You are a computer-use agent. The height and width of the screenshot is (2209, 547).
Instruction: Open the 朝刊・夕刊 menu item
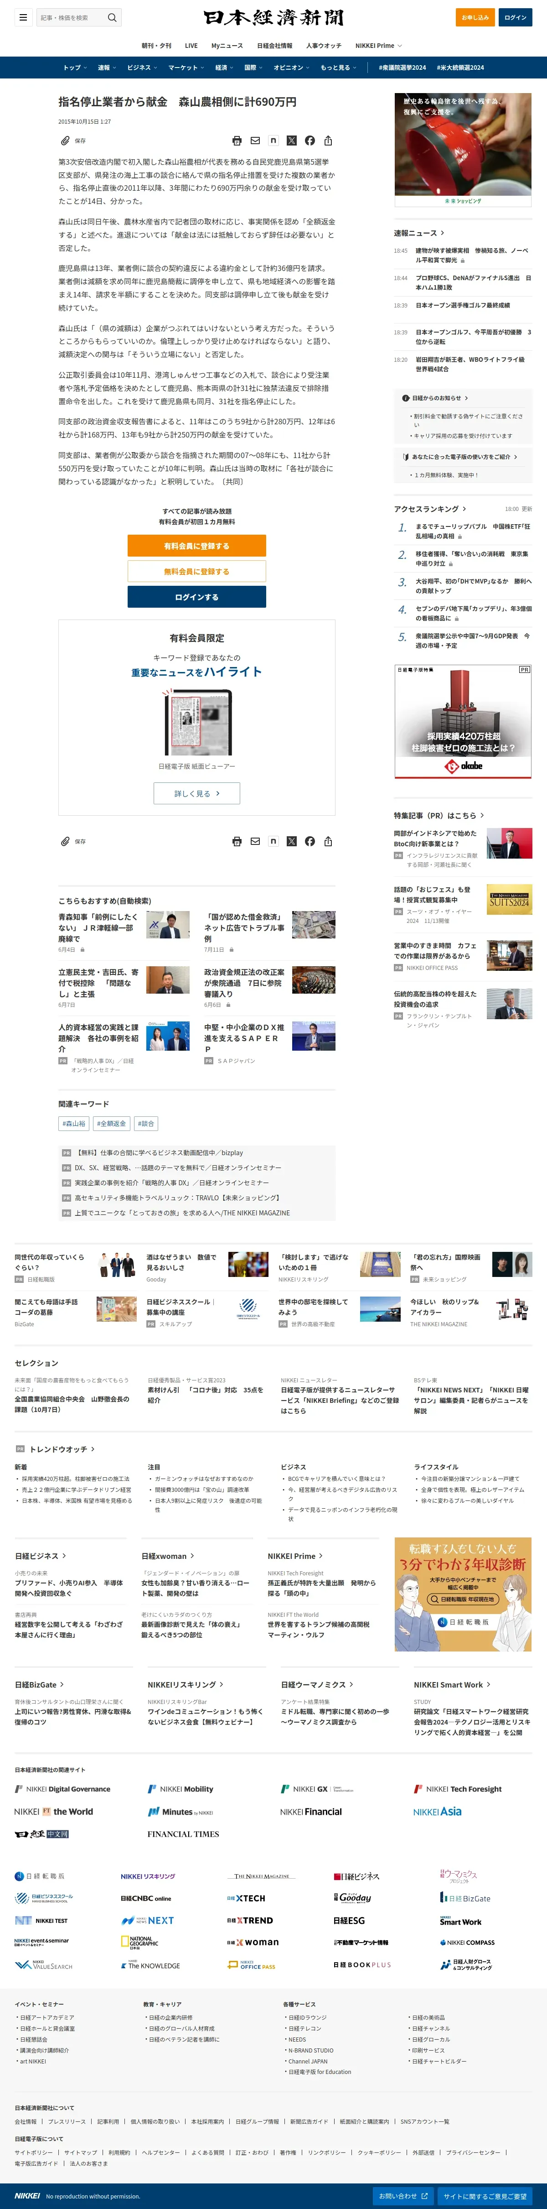point(156,46)
